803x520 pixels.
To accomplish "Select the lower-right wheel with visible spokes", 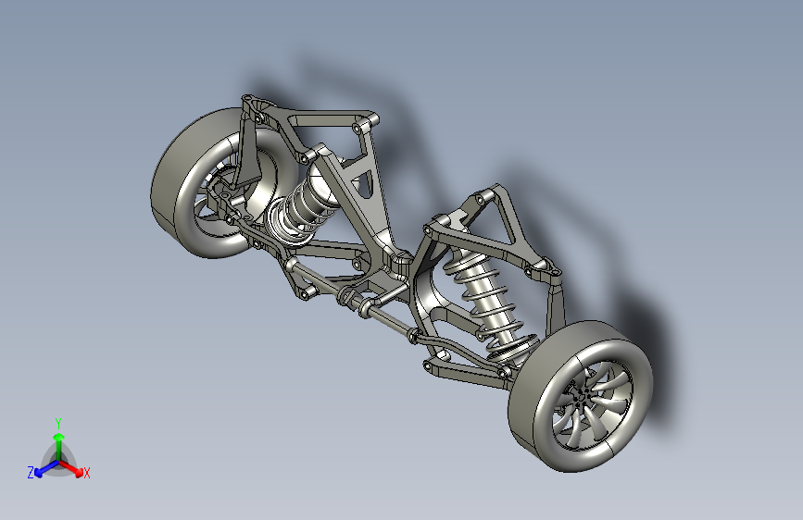I will (581, 396).
